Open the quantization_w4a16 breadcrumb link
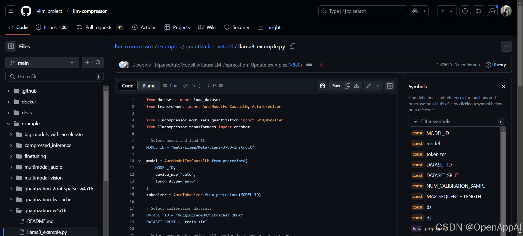523x236 pixels. (209, 46)
